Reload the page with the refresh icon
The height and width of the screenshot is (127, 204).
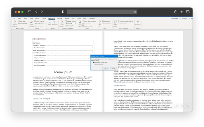point(135,12)
